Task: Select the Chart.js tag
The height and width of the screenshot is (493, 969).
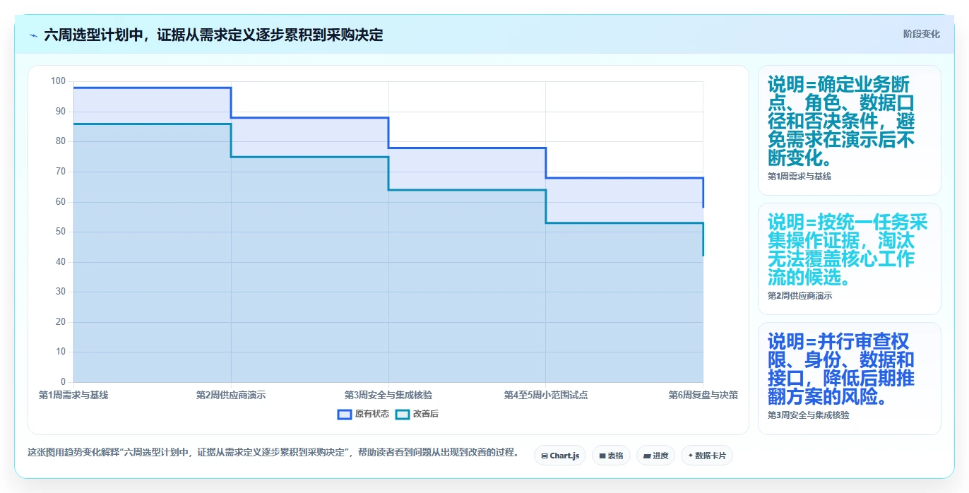Action: point(560,456)
